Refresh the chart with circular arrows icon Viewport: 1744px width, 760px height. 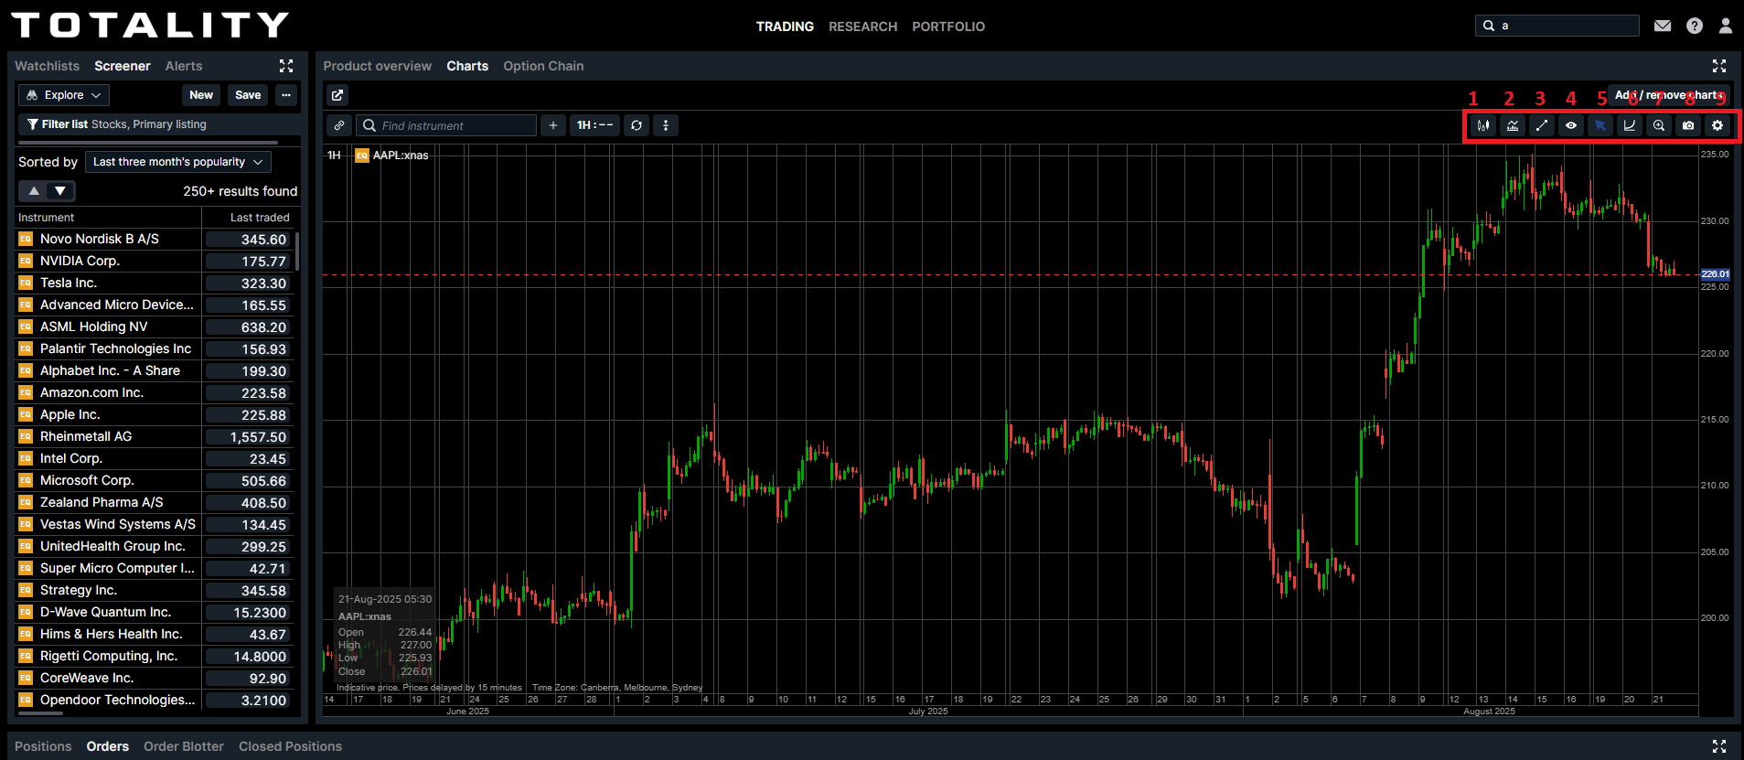coord(637,125)
